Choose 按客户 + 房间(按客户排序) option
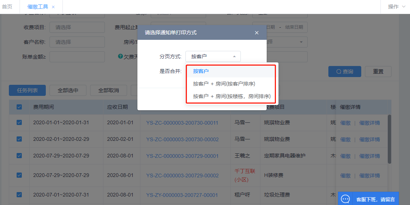Screen dimensions: 410x205 pyautogui.click(x=230, y=84)
